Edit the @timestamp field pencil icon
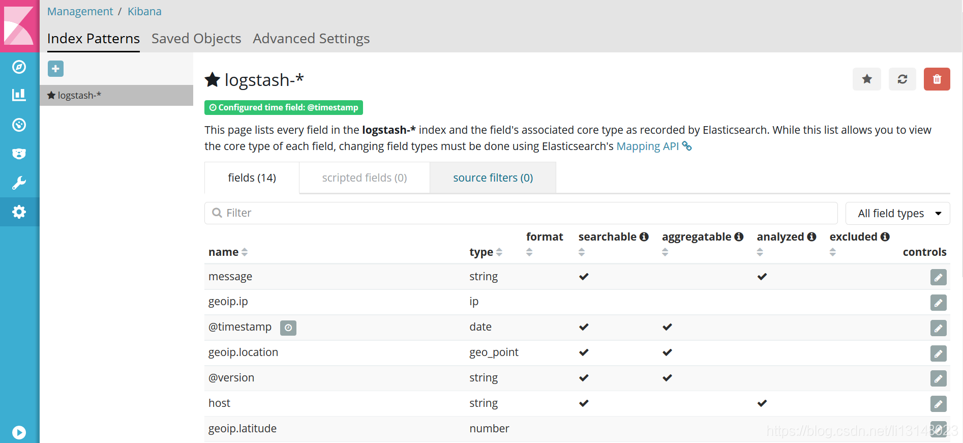Screen dimensions: 963x443 pos(939,328)
